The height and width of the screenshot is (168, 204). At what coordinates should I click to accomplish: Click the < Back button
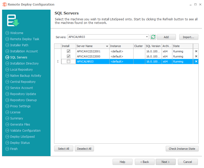[145, 162]
